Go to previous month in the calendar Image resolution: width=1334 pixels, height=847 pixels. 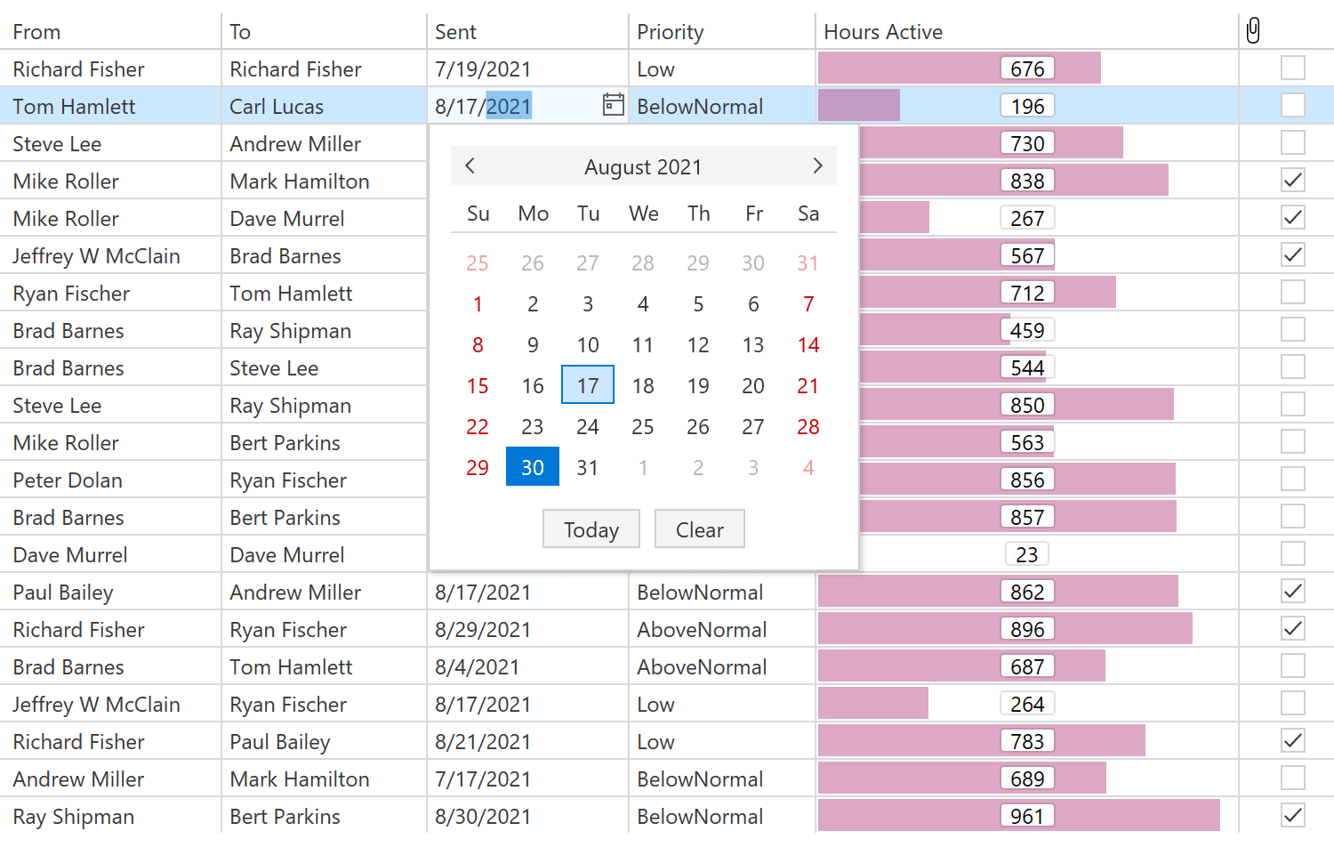(x=470, y=166)
